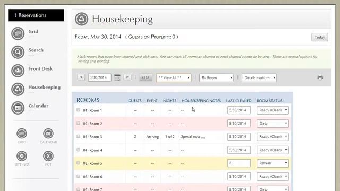Check the Room 5 checkbox
The width and height of the screenshot is (340, 191).
(78, 163)
